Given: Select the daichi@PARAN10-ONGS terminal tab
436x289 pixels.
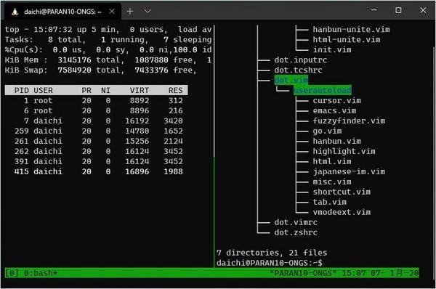Looking at the screenshot, I should tap(62, 12).
